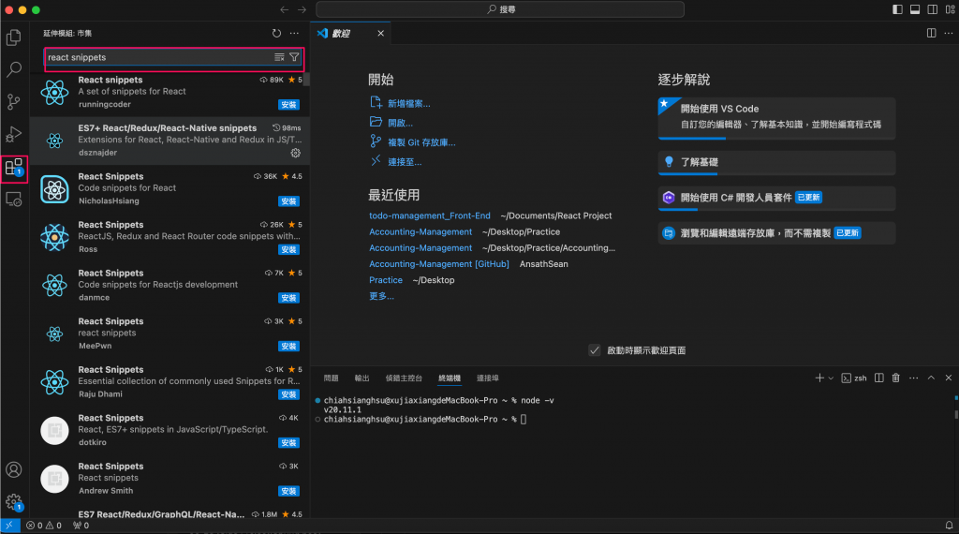959x534 pixels.
Task: Toggle the secondary sidebar layout icon
Action: click(932, 9)
